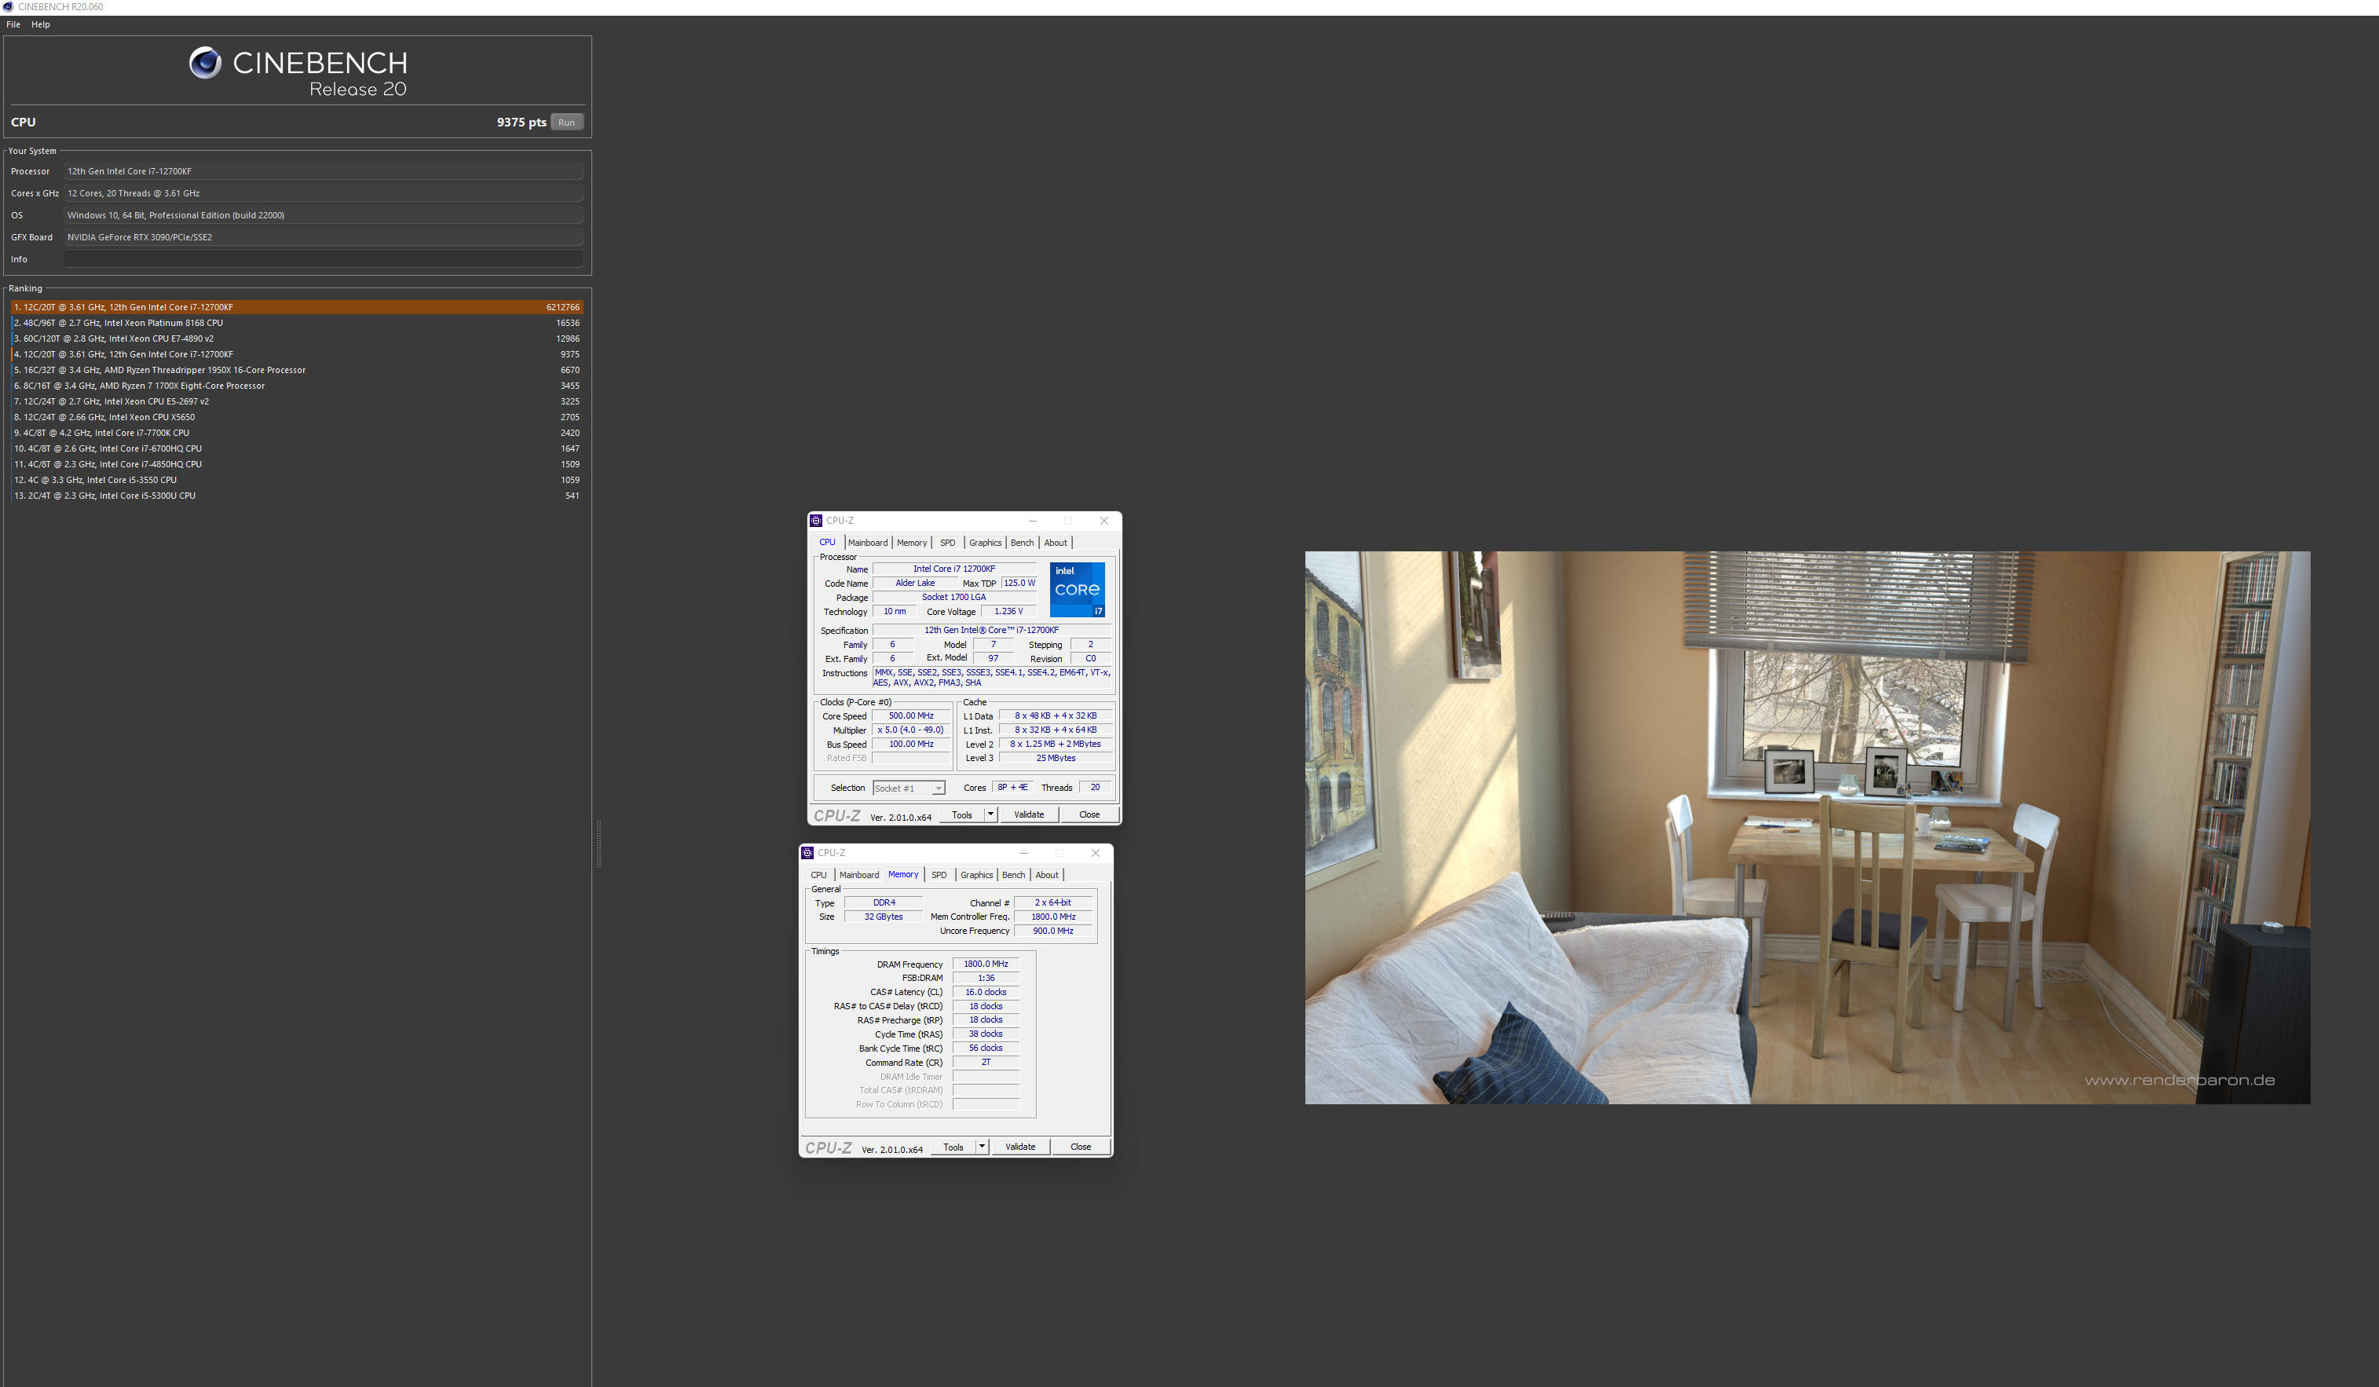Click the Core Speed value 500.00 MHz in CPU-Z
This screenshot has height=1387, width=2379.
pyautogui.click(x=911, y=715)
